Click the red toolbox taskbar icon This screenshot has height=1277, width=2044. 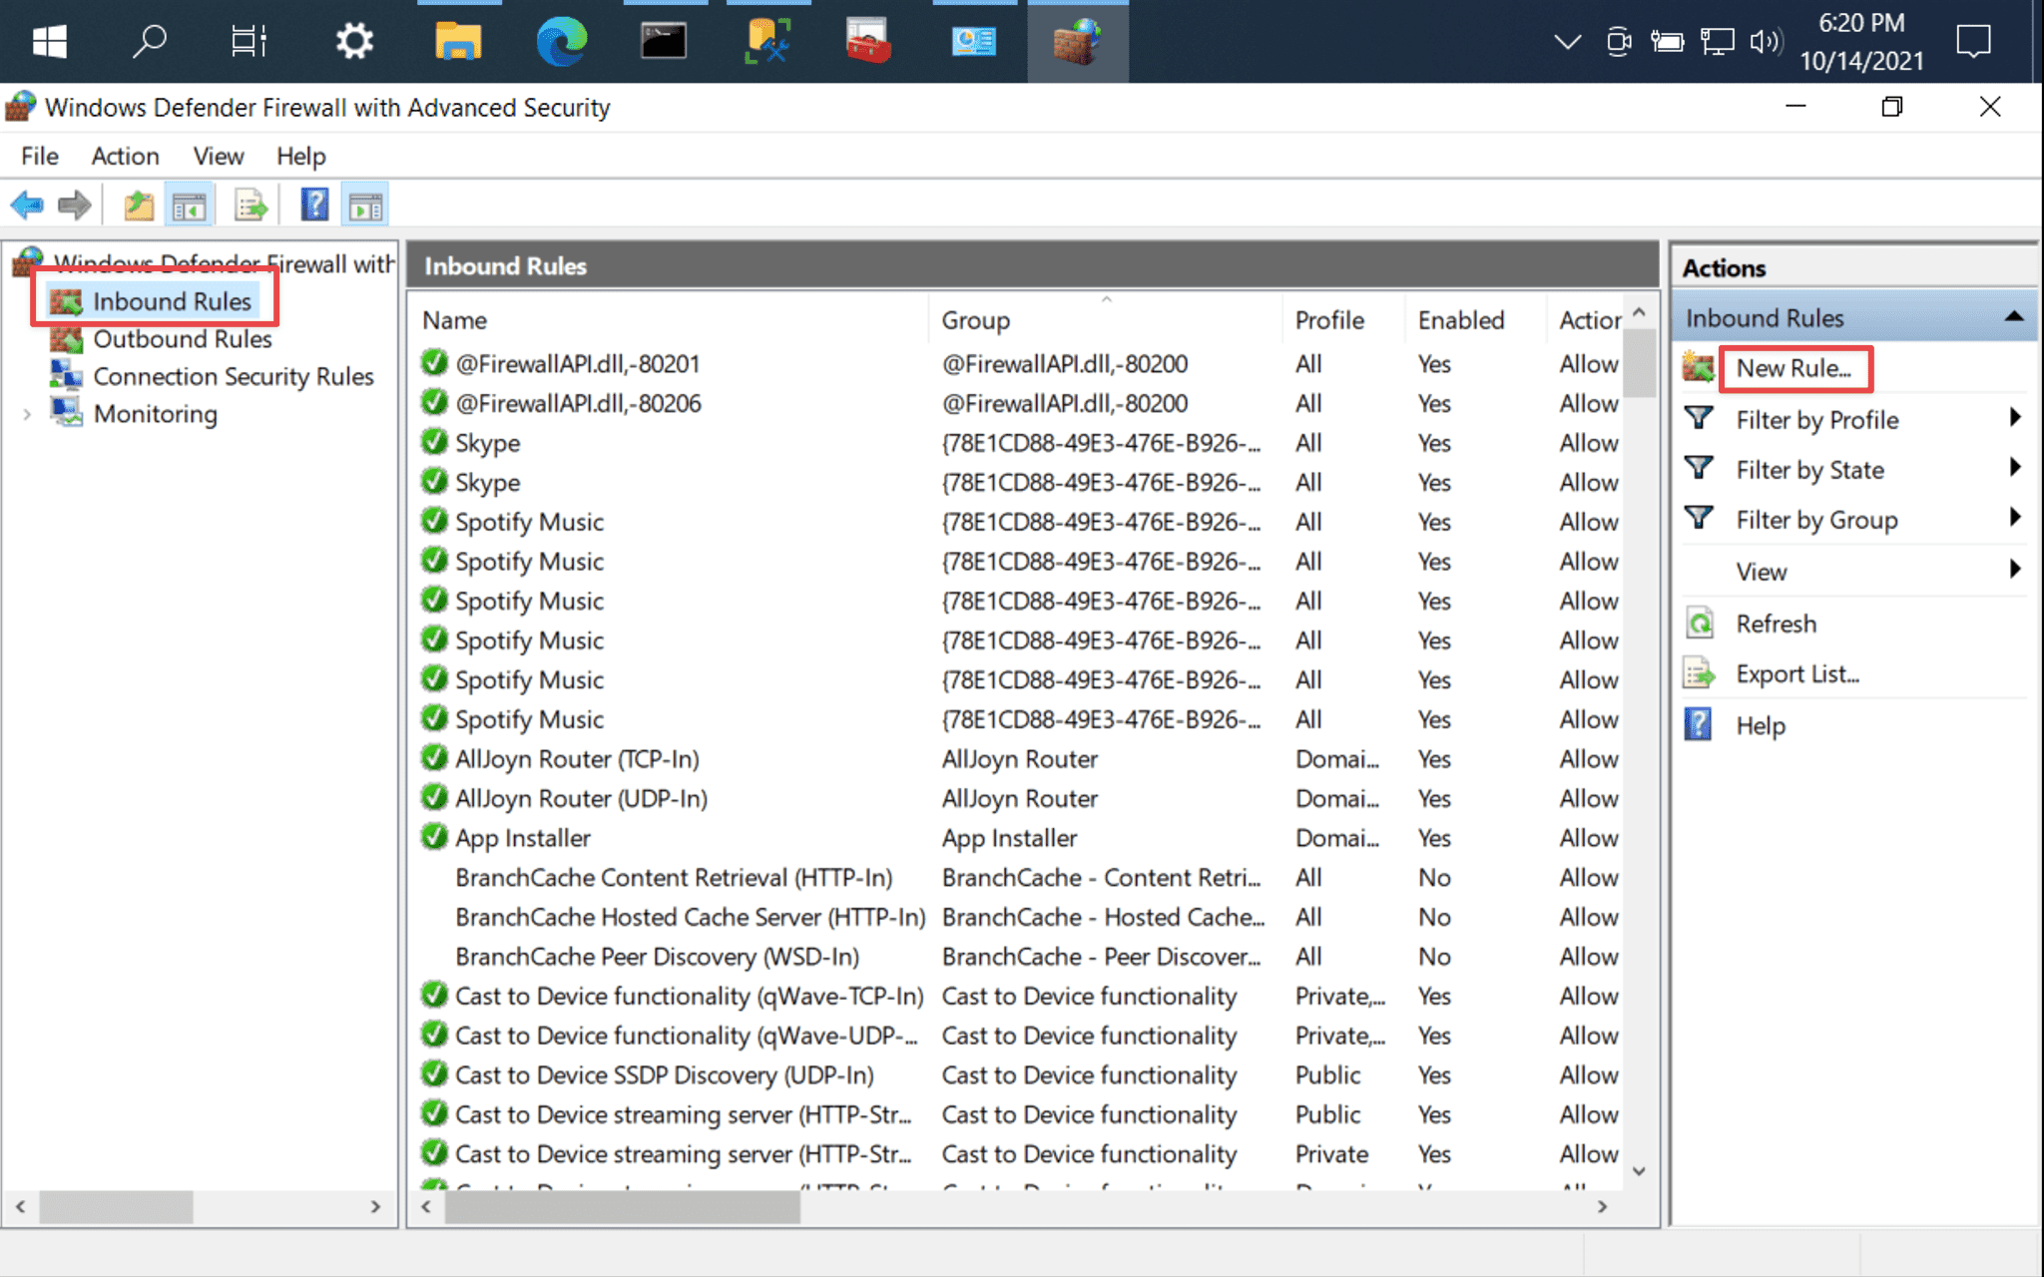[x=868, y=42]
